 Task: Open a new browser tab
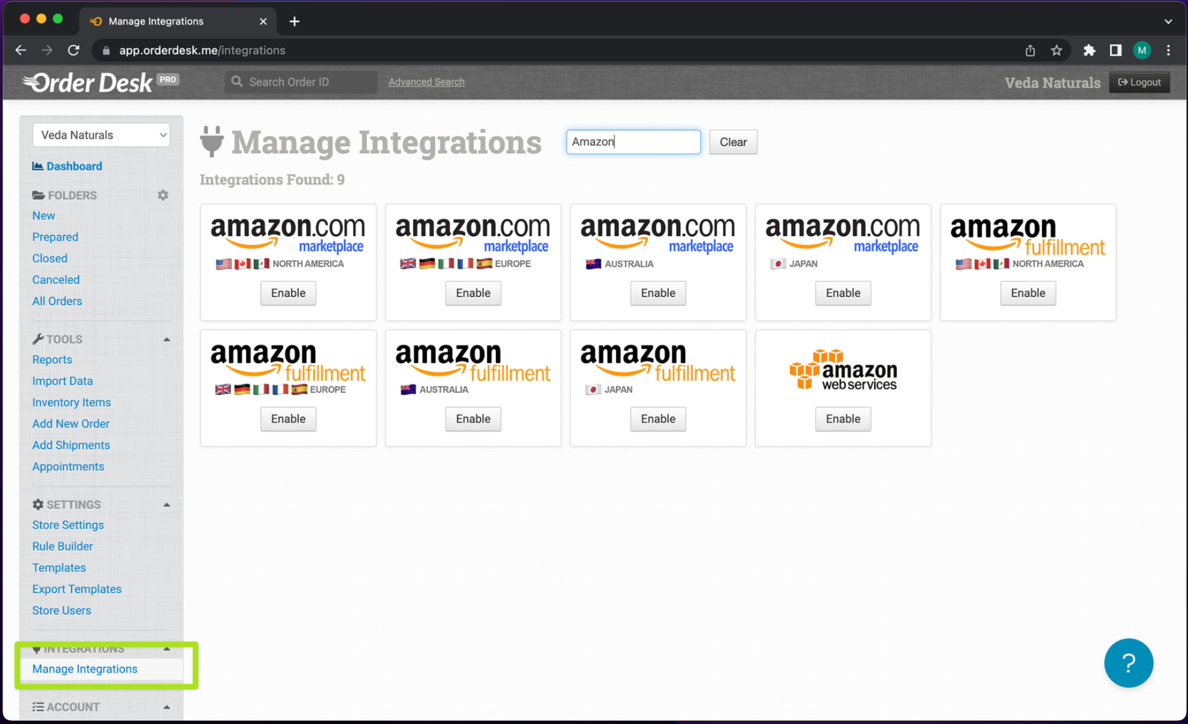294,22
